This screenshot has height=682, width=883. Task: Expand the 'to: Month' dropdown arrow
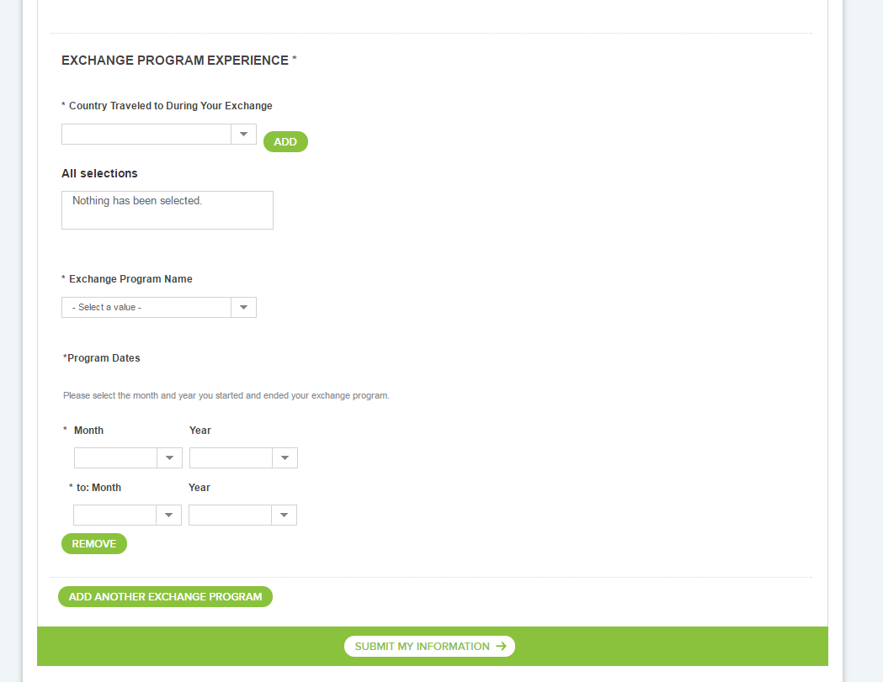coord(168,515)
